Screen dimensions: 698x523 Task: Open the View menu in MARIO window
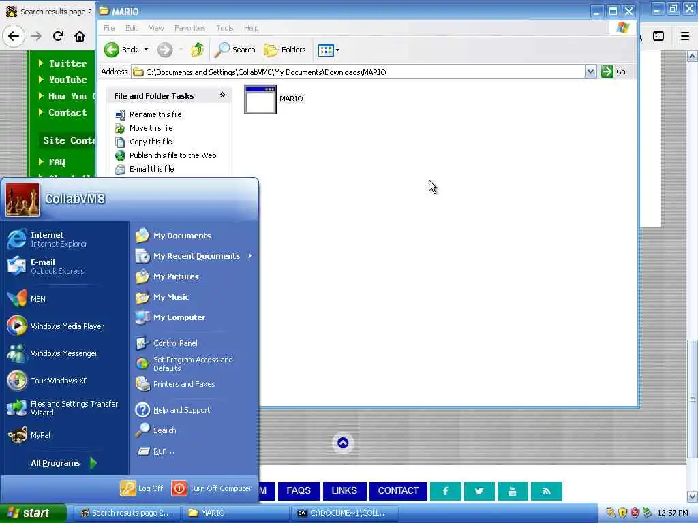(156, 28)
